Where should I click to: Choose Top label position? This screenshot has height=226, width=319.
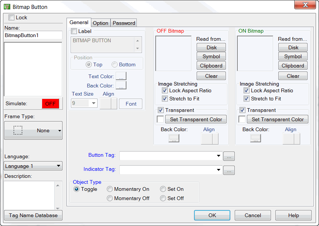pyautogui.click(x=89, y=65)
